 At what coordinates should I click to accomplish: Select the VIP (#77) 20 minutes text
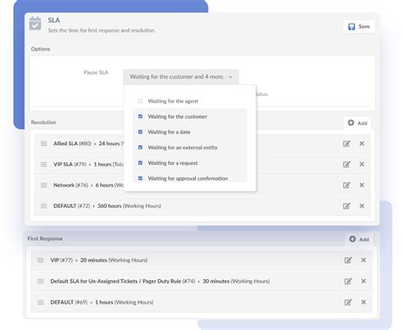click(x=99, y=260)
